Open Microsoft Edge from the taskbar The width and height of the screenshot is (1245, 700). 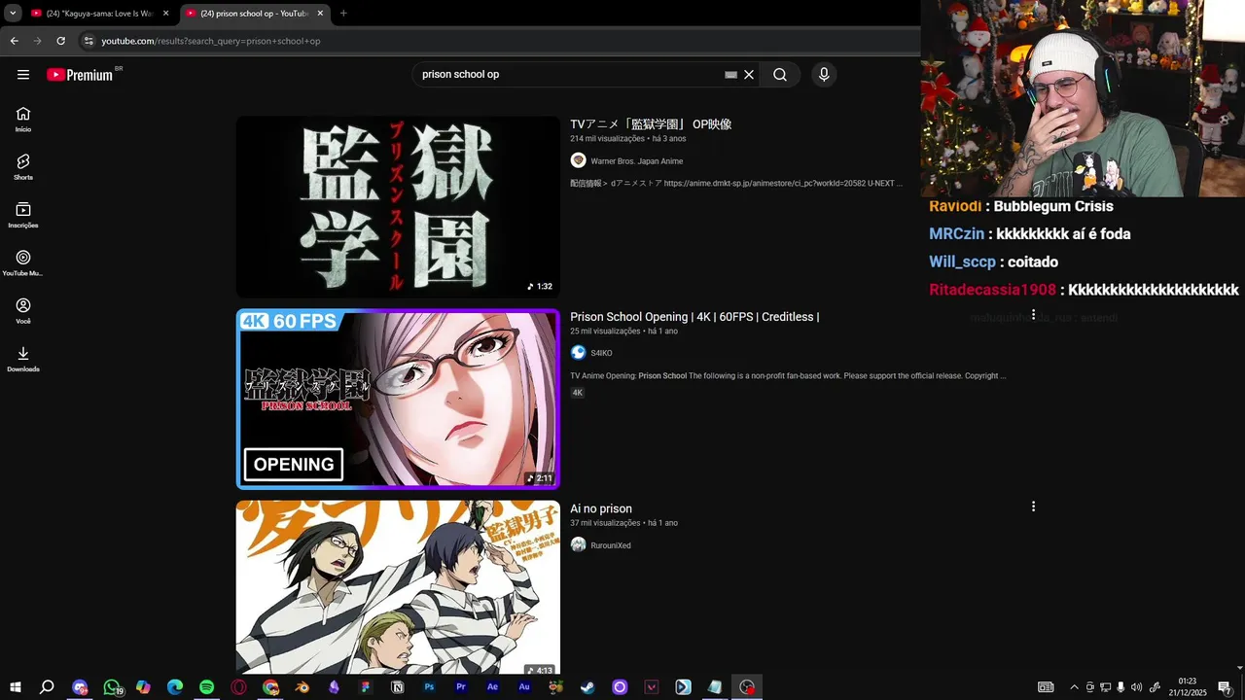point(175,687)
